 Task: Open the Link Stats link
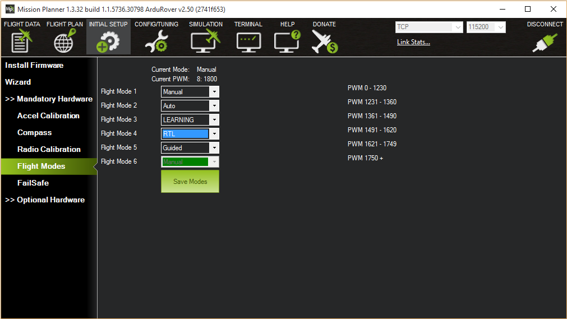(413, 42)
